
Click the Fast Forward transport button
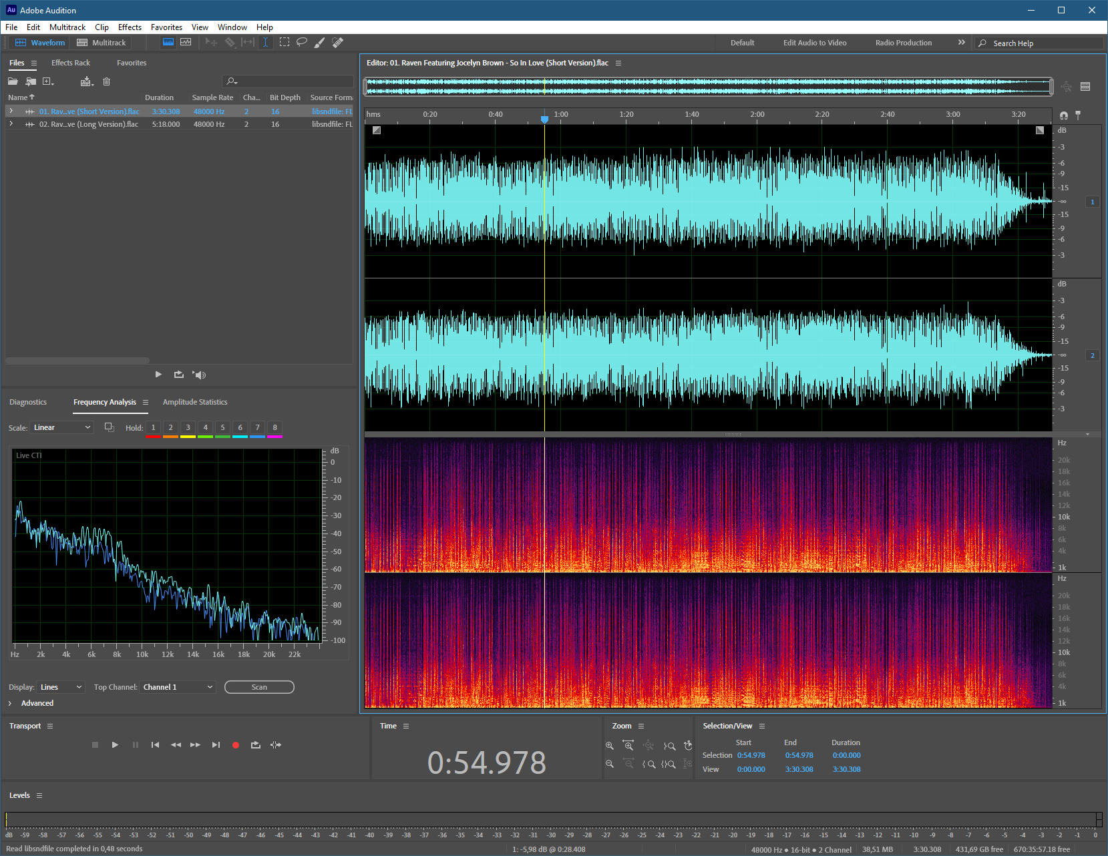195,744
